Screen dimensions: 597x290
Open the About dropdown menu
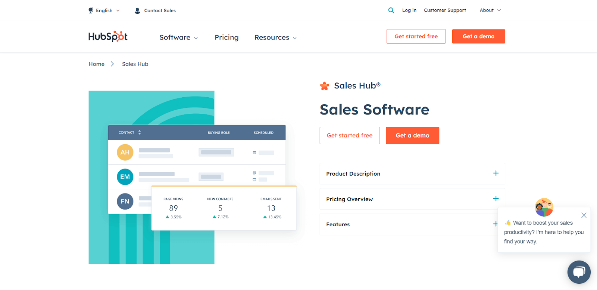point(490,10)
